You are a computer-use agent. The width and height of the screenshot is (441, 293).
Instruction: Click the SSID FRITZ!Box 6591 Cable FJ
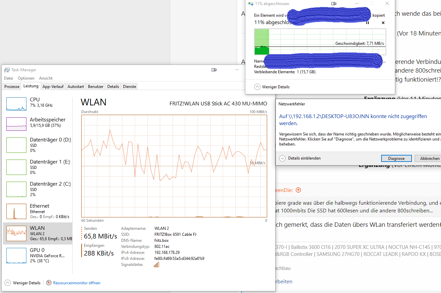[x=175, y=234]
